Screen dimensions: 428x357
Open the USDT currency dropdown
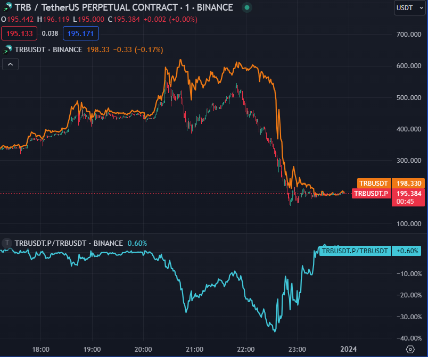(x=409, y=8)
